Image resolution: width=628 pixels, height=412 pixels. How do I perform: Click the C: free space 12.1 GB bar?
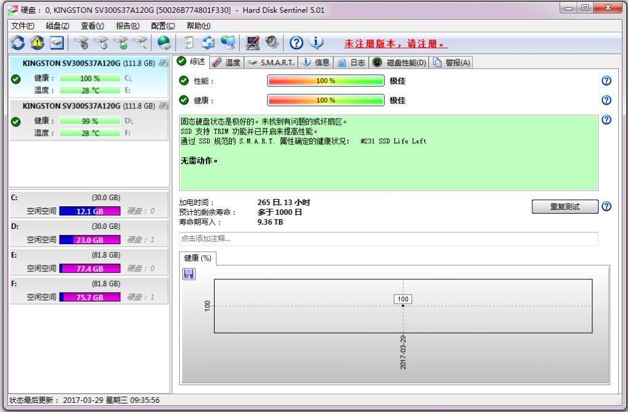coord(90,211)
